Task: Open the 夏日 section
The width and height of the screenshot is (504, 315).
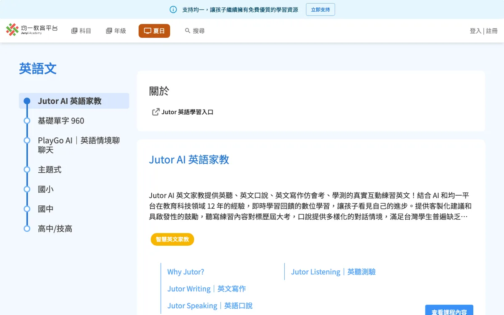Action: tap(154, 31)
